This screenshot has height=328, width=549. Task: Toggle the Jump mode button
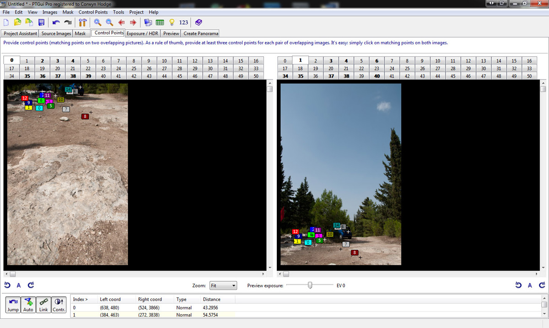tap(13, 305)
